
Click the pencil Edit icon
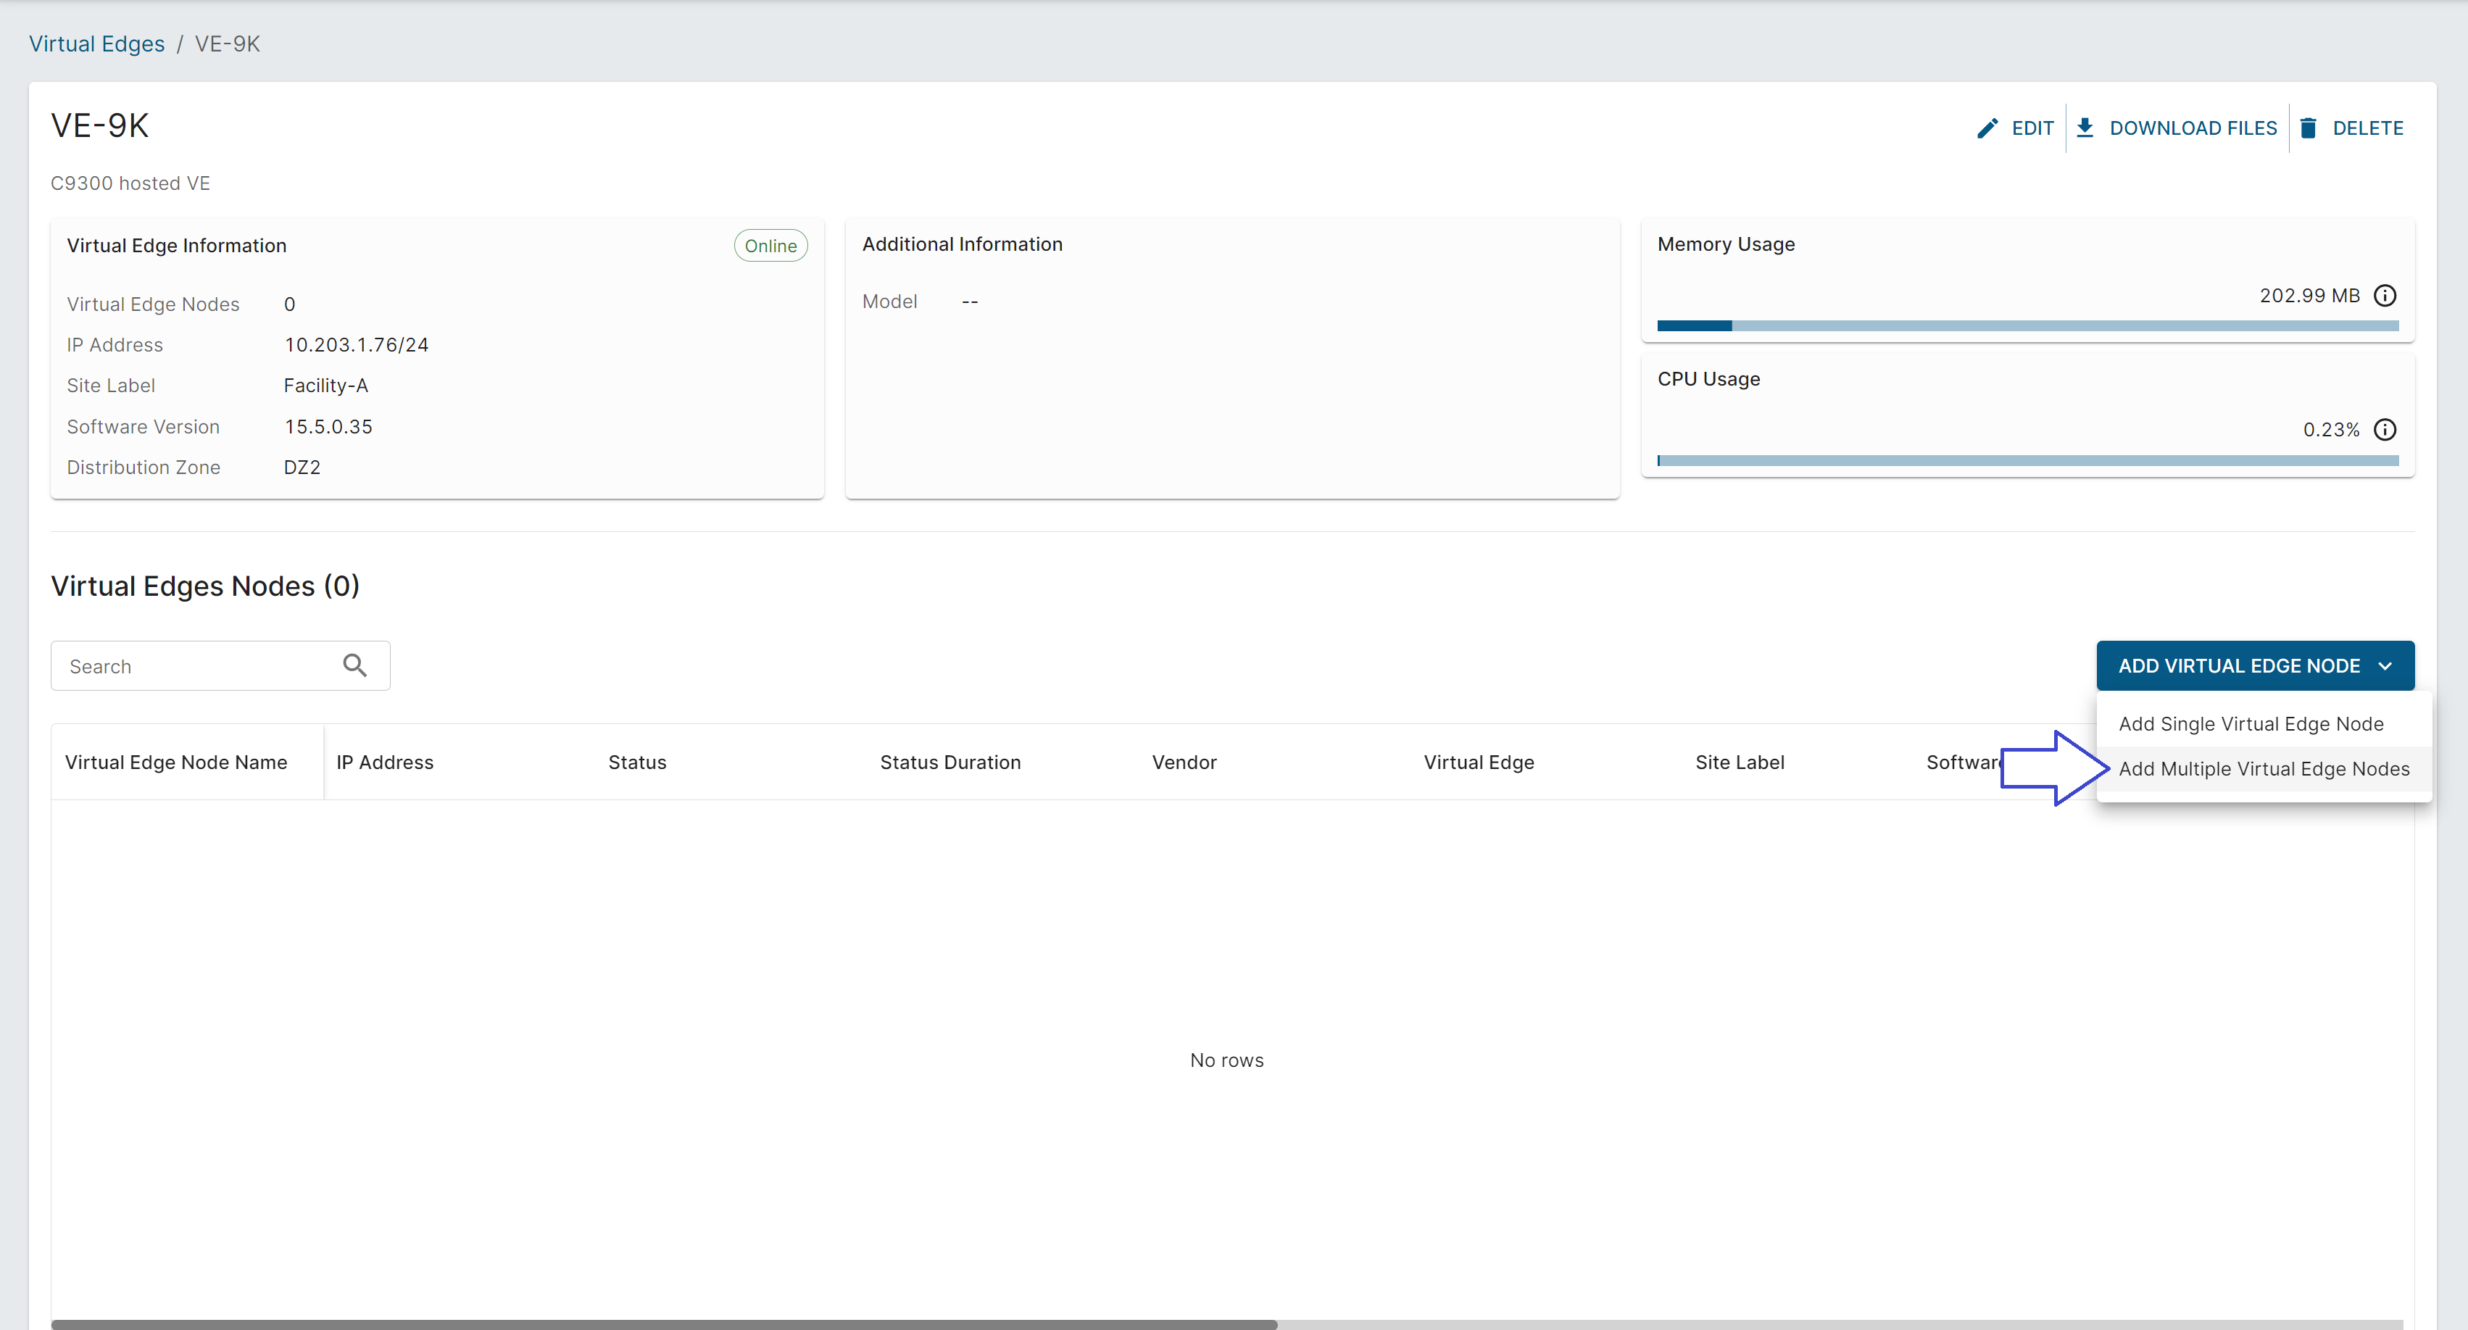pyautogui.click(x=1987, y=128)
